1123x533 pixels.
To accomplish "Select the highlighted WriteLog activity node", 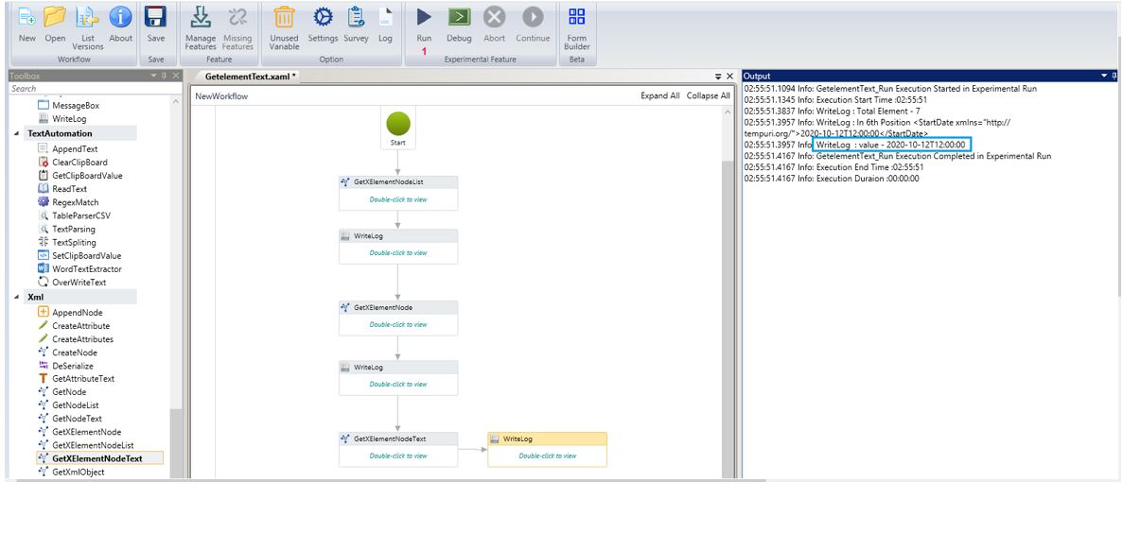I will click(x=547, y=449).
